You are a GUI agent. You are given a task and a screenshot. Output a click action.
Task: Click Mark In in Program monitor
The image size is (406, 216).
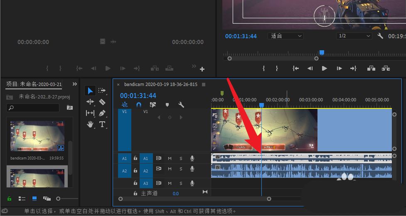pos(263,68)
